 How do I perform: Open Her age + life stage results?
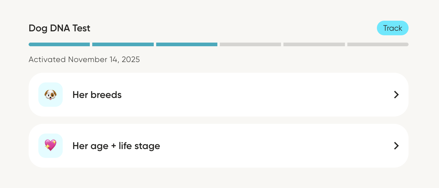click(x=219, y=146)
